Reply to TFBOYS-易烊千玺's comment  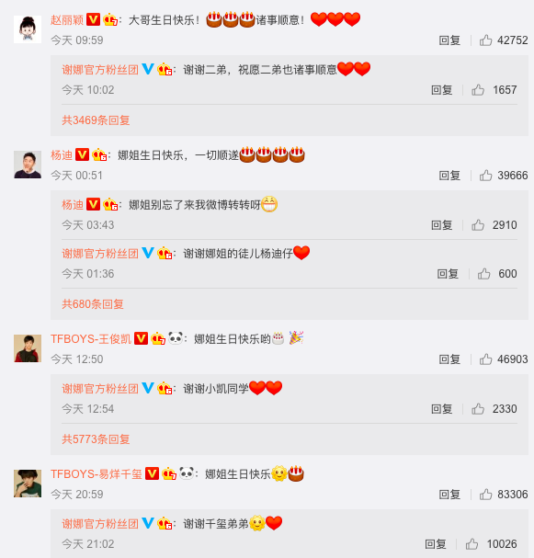[449, 495]
